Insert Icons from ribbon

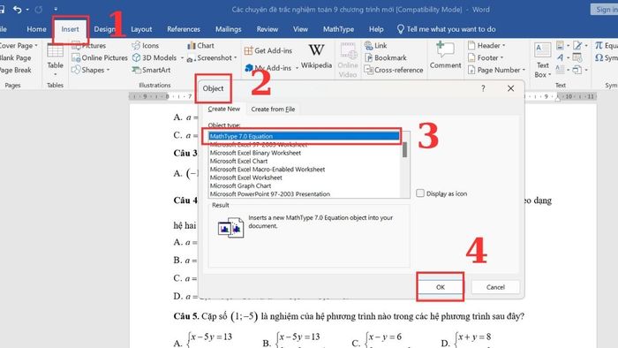146,46
